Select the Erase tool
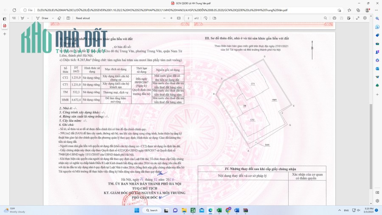The width and height of the screenshot is (382, 215). click(x=59, y=18)
